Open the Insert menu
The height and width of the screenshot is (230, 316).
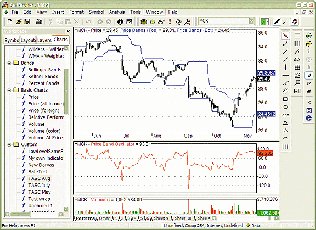[58, 12]
